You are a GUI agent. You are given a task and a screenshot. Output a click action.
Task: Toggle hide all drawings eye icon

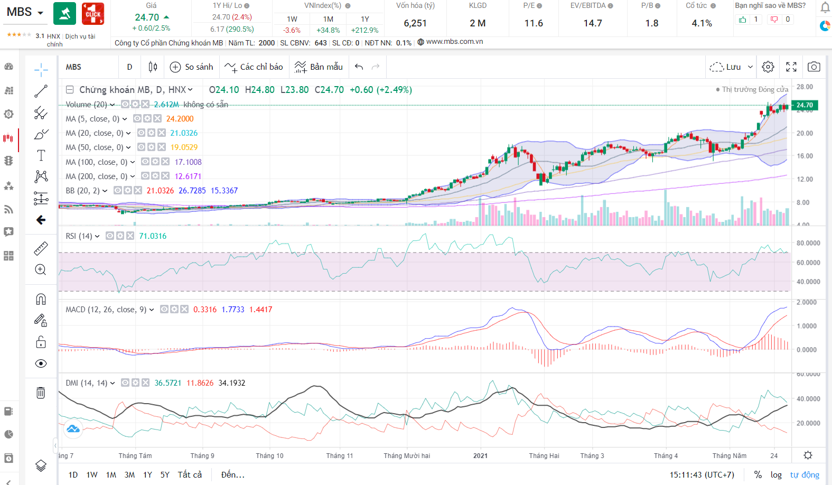pyautogui.click(x=41, y=363)
